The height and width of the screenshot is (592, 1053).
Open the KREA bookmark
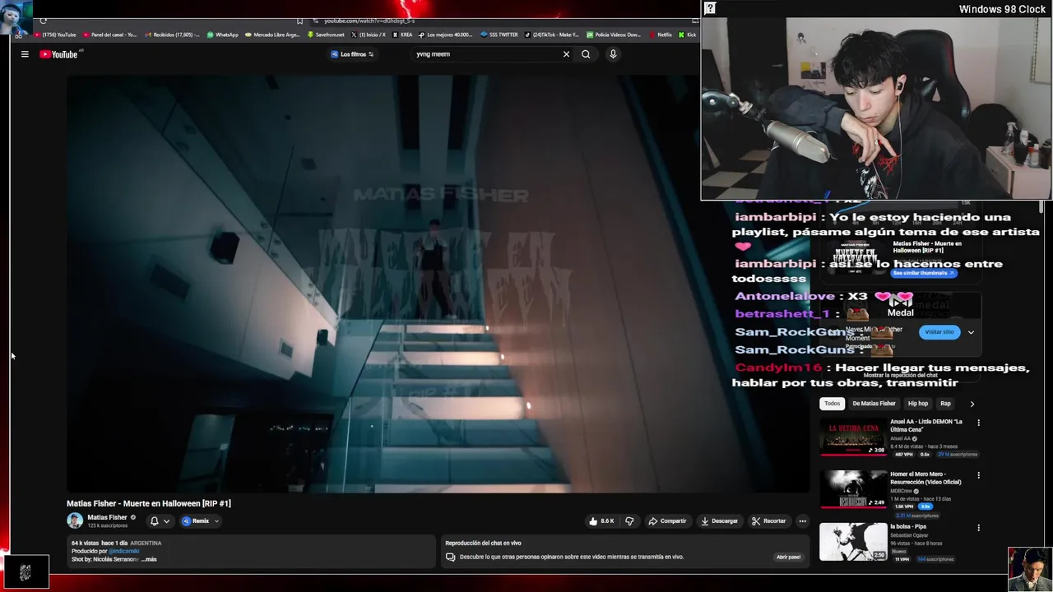point(403,35)
